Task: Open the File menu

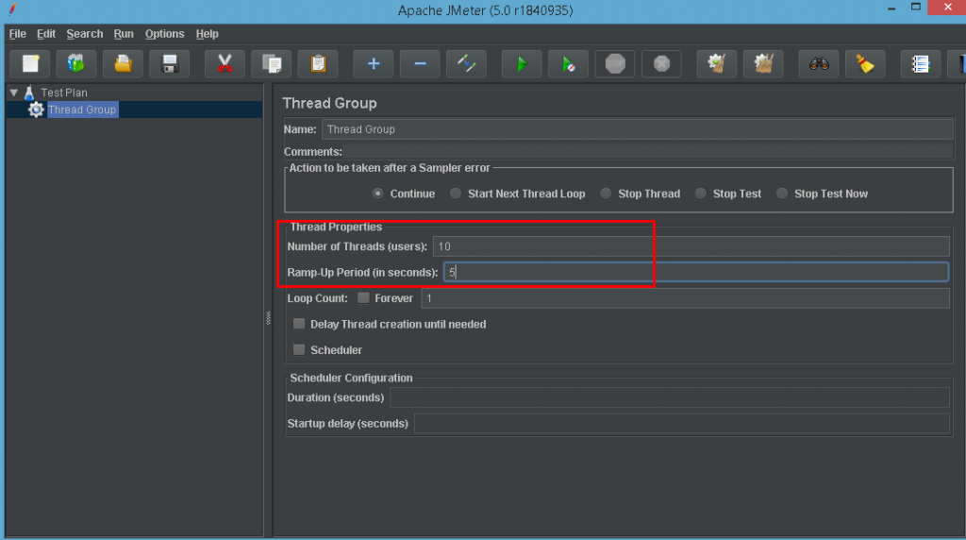Action: tap(17, 34)
